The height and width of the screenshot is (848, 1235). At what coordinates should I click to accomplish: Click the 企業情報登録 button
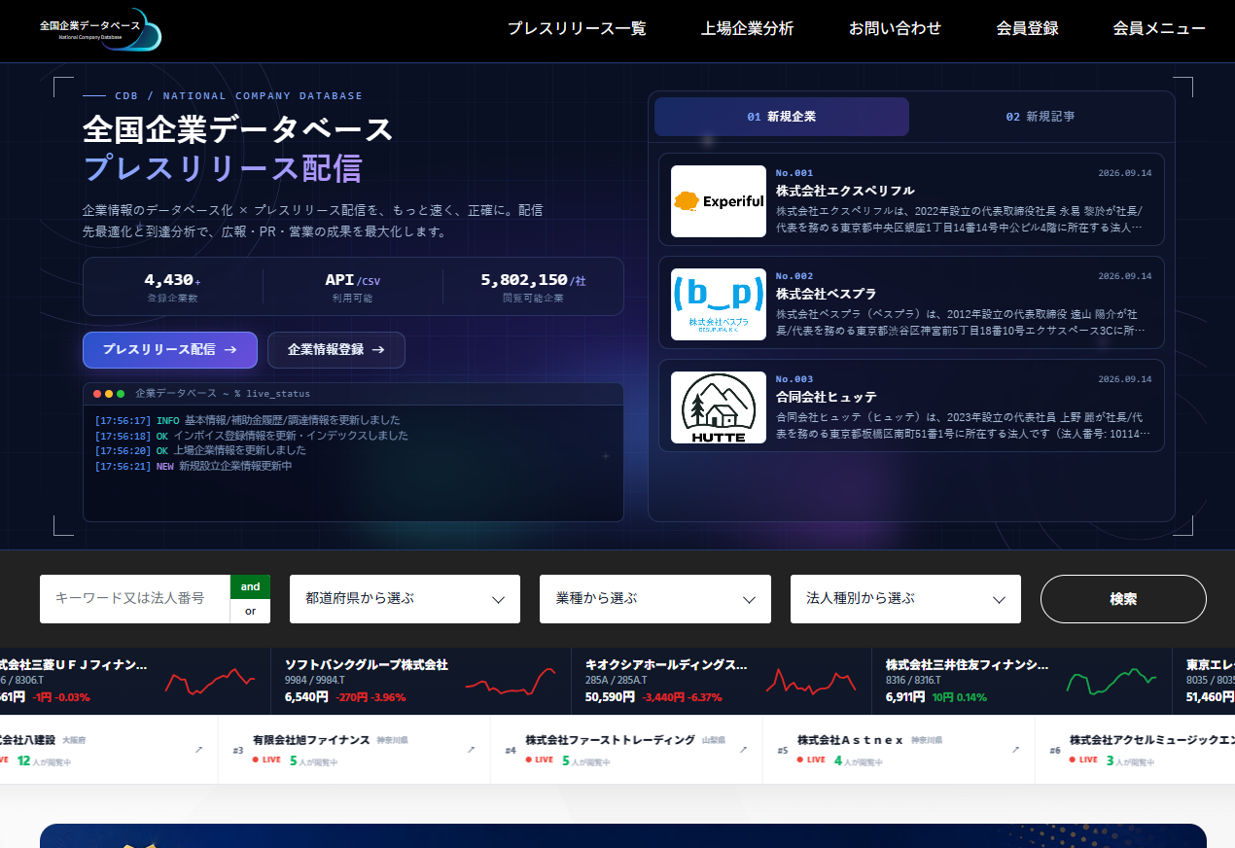coord(336,350)
